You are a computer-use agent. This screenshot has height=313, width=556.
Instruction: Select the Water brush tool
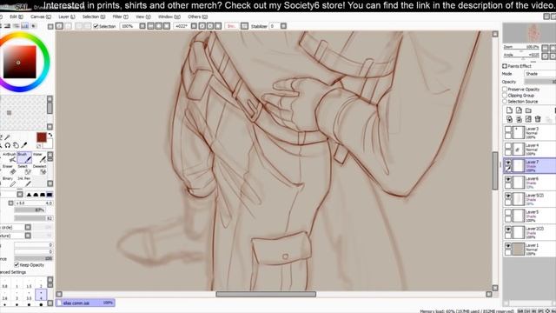point(39,158)
